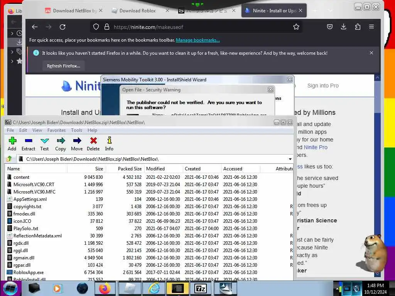Select icon.ICO in the file list
395x296 pixels.
149,221
